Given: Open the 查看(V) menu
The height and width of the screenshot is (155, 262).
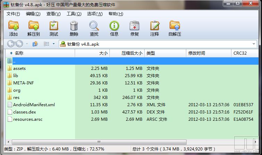Looking at the screenshot, I should (x=54, y=14).
